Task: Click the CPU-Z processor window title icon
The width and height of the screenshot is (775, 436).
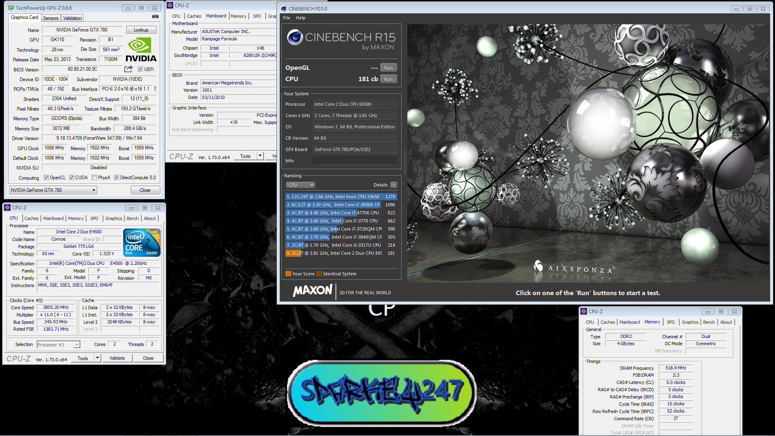Action: [7, 208]
